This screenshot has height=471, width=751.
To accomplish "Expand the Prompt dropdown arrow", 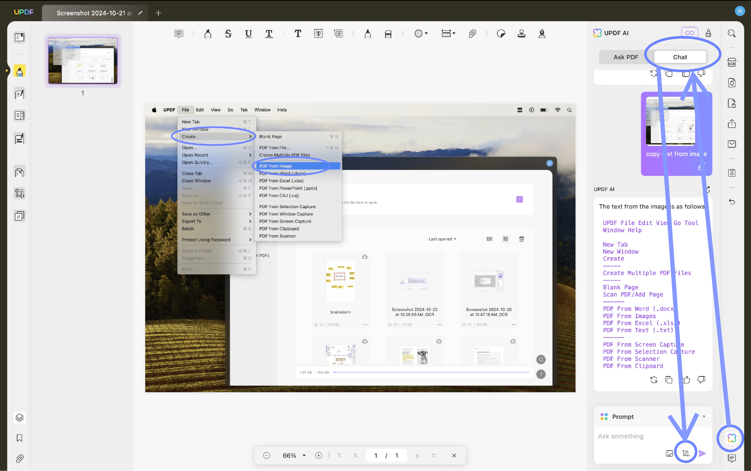I will 704,417.
